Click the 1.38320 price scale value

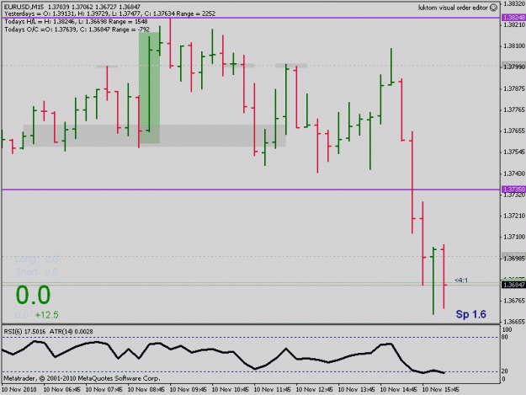point(514,3)
